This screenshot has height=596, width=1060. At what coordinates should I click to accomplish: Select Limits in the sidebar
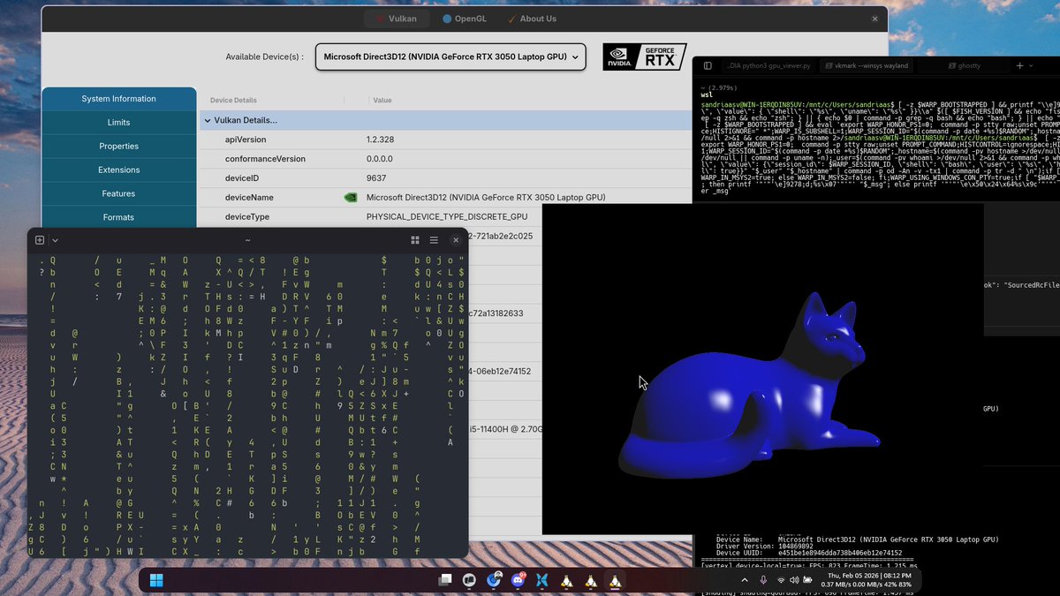pyautogui.click(x=118, y=123)
